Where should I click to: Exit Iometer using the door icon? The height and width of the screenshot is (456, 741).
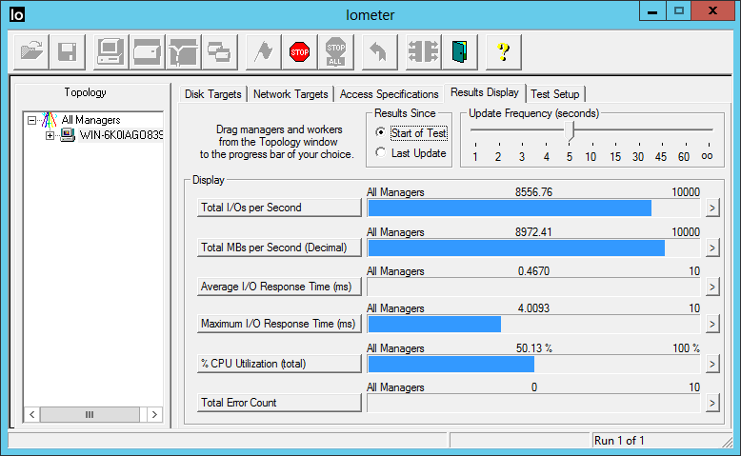pos(460,52)
